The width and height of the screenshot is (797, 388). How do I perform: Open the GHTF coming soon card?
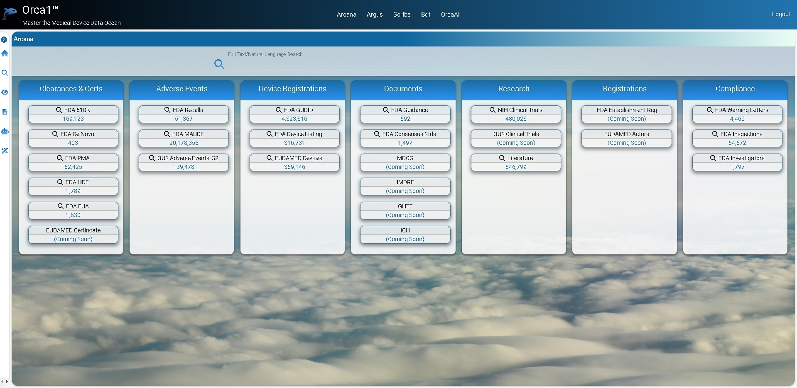pyautogui.click(x=405, y=210)
